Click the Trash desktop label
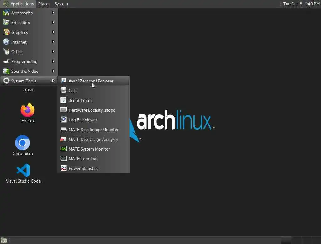 point(28,89)
